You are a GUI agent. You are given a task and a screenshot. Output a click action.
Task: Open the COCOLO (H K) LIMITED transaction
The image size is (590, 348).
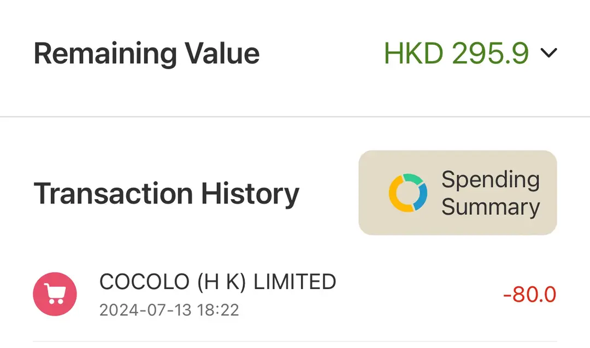294,294
